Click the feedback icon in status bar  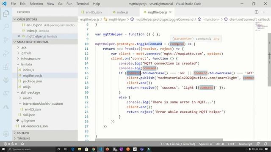pos(258,144)
